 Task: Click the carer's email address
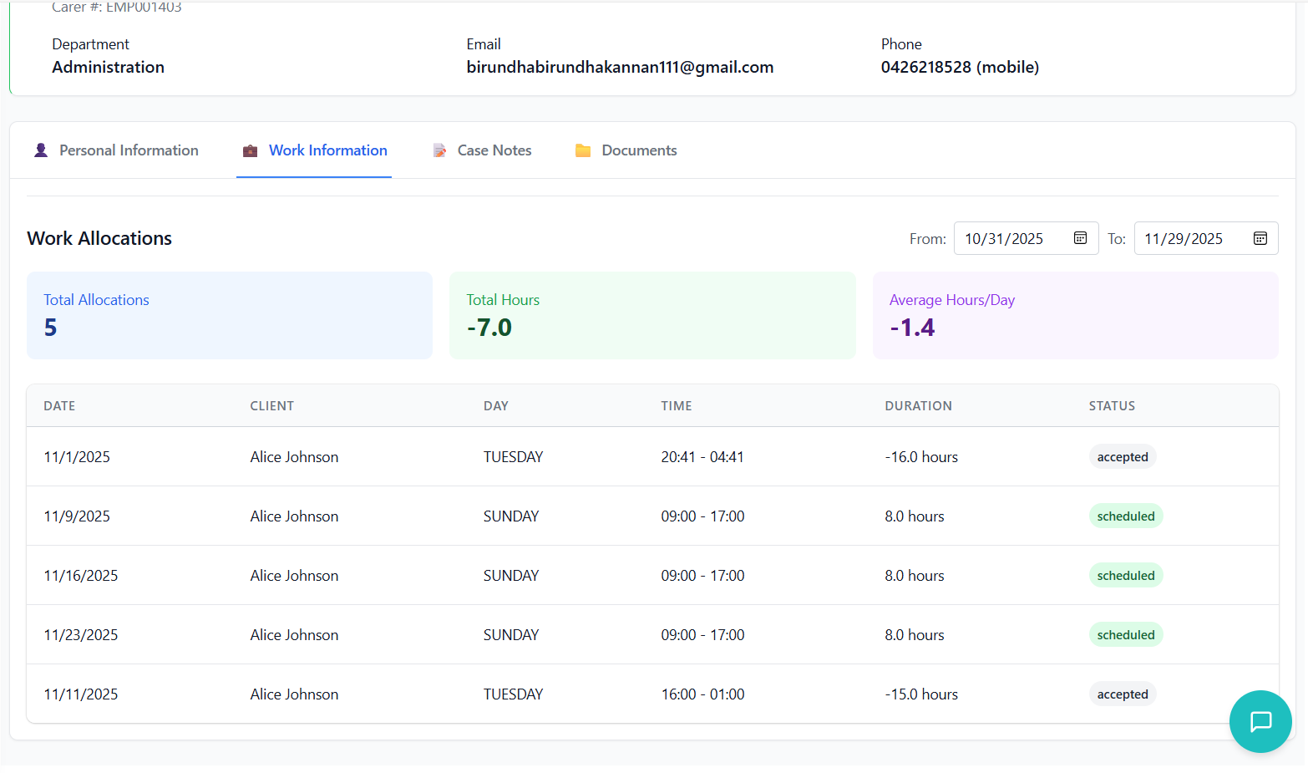620,67
